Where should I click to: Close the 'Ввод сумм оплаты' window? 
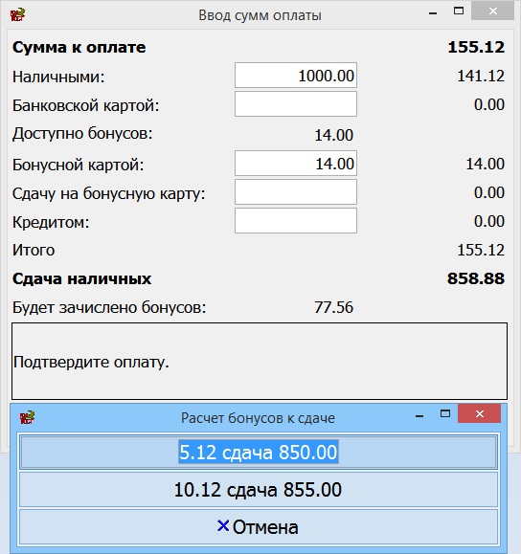[x=492, y=11]
